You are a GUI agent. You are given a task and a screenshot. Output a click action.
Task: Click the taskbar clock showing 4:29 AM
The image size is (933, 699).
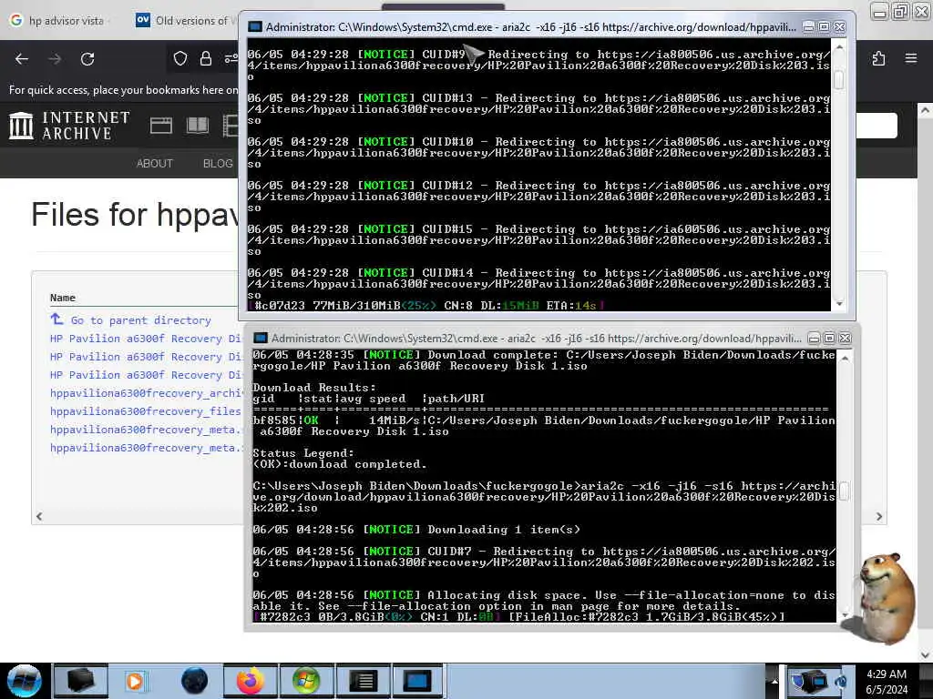[x=886, y=682]
